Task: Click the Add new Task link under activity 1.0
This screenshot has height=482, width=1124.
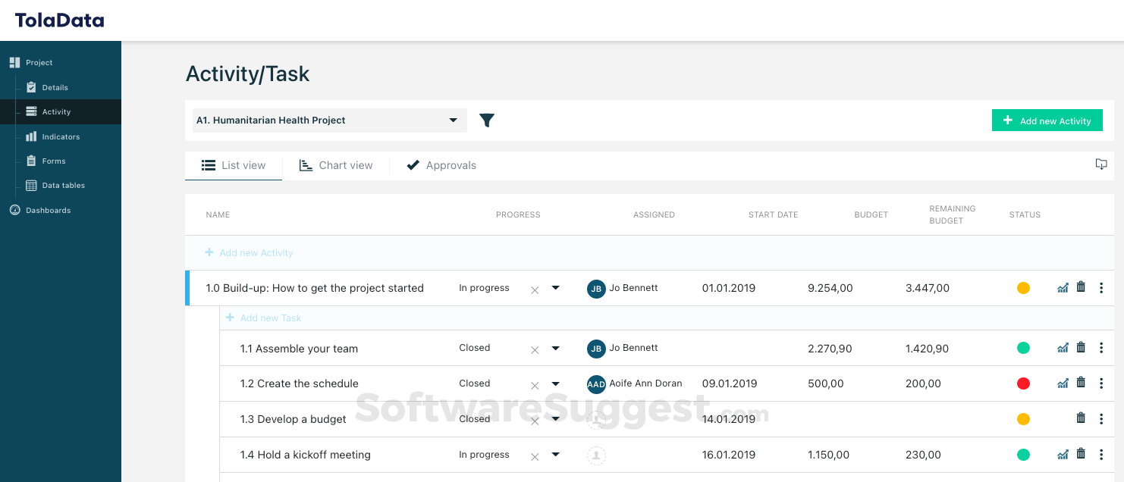Action: (x=263, y=318)
